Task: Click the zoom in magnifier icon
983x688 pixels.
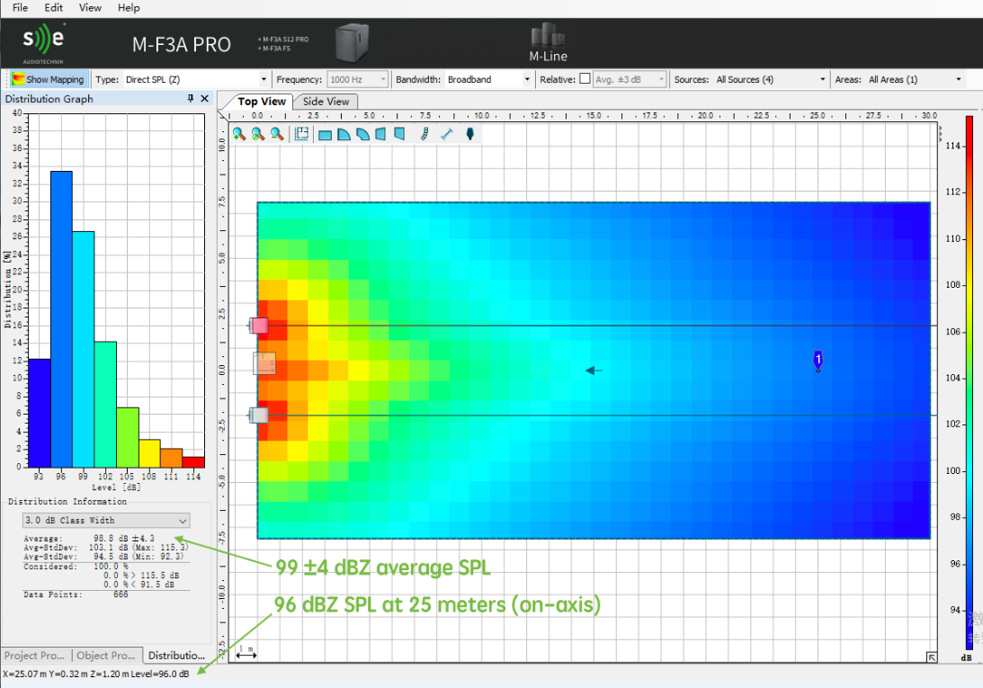Action: pyautogui.click(x=238, y=134)
